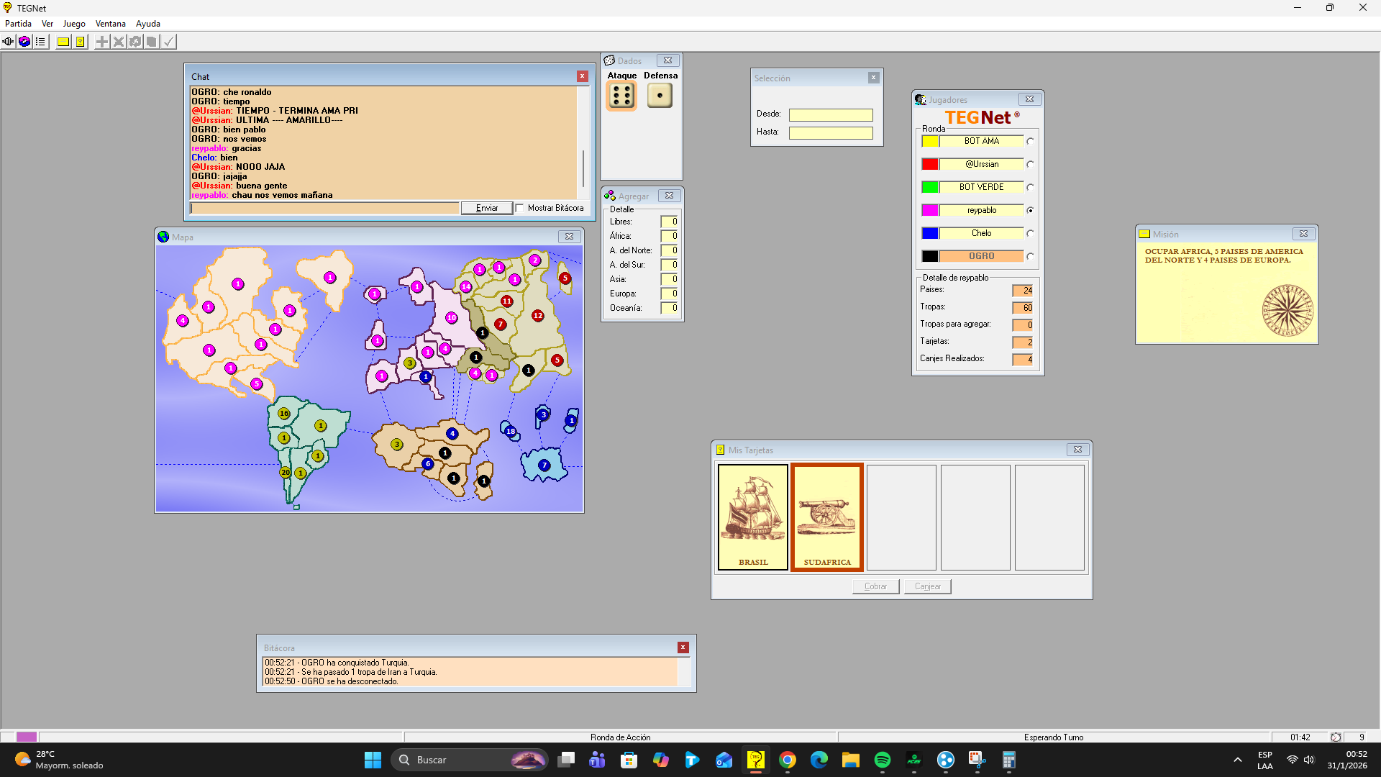The image size is (1381, 777).
Task: Expand hidden system tray icons chevron
Action: coord(1237,760)
